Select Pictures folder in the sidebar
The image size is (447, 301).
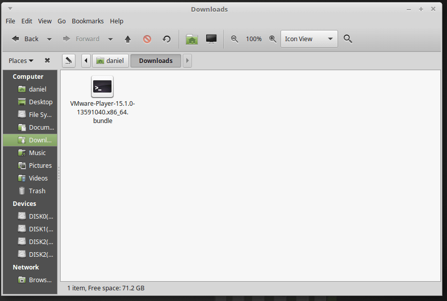pyautogui.click(x=40, y=166)
